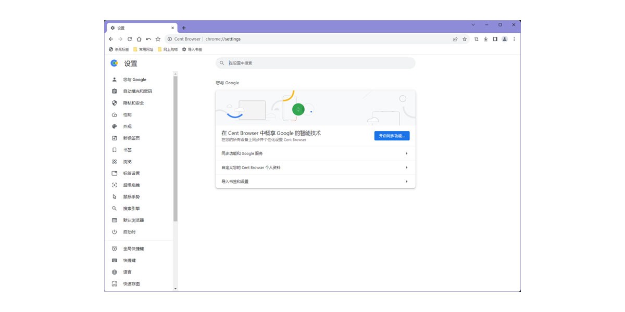Open the 常用网址 bookmarks folder
625x312 pixels.
click(x=143, y=49)
